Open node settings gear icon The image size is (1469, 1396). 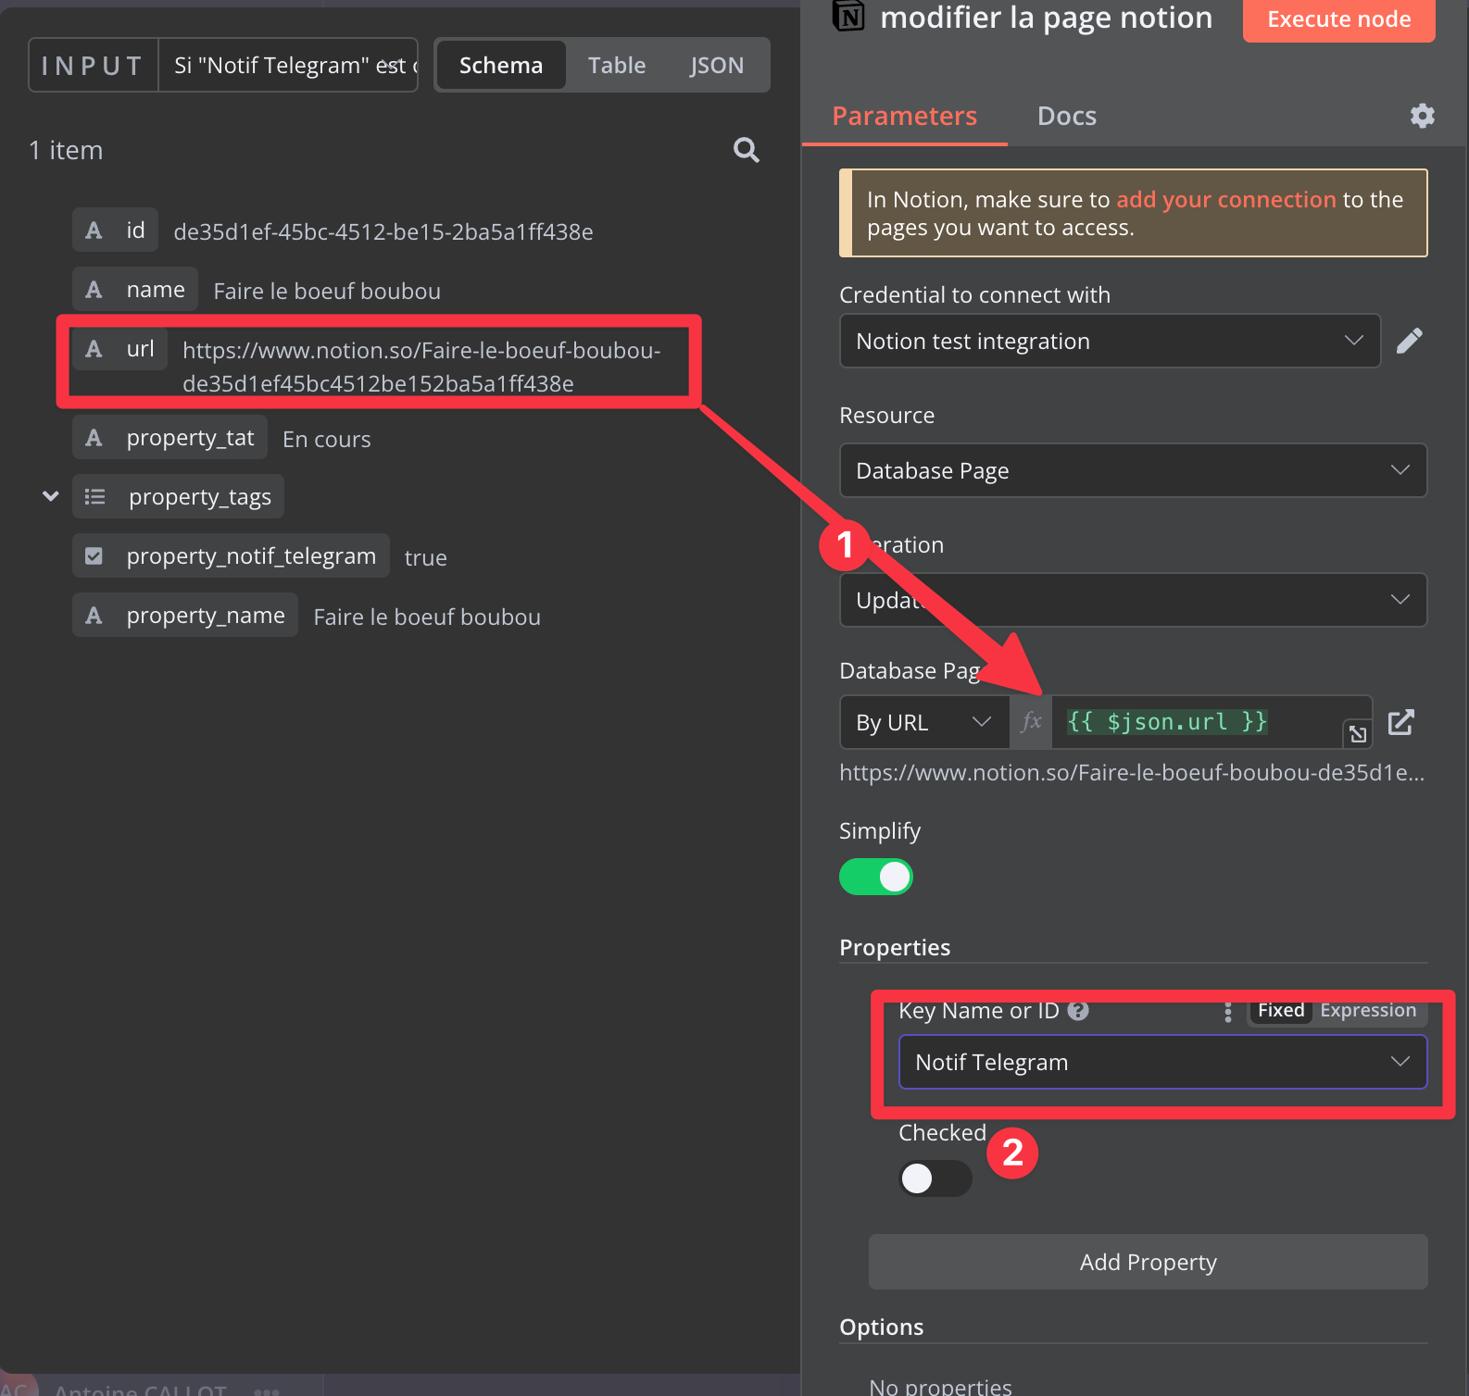[1422, 116]
